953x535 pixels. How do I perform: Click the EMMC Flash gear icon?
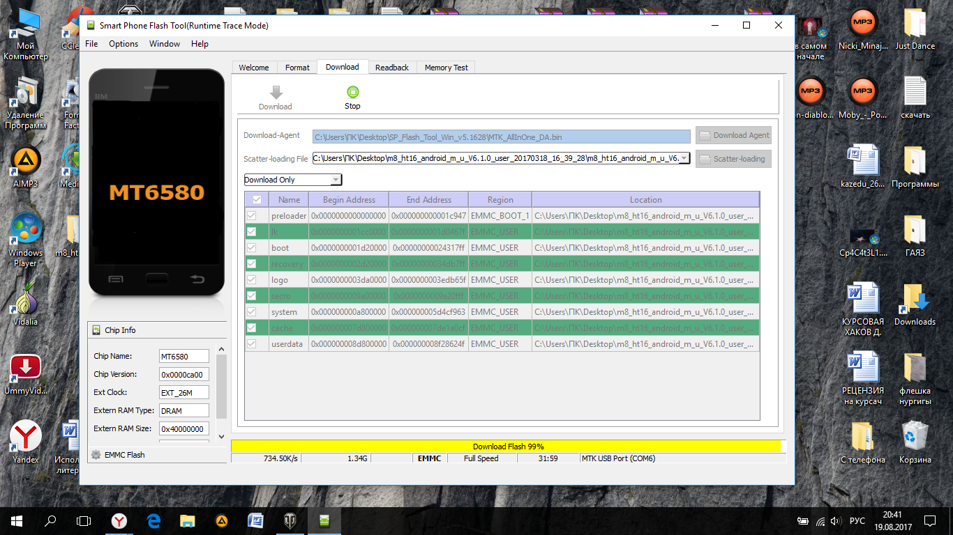96,455
